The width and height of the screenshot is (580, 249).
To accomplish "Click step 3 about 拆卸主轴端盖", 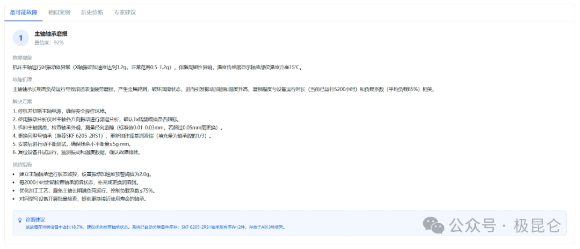I will click(118, 128).
